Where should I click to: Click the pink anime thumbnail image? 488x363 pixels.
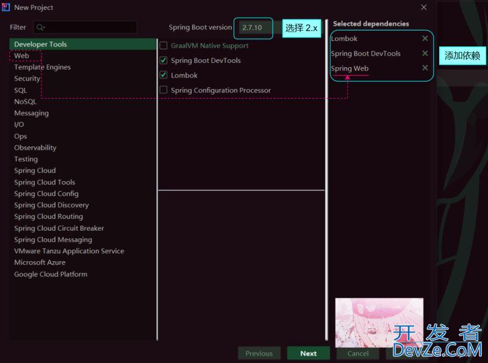pyautogui.click(x=379, y=322)
